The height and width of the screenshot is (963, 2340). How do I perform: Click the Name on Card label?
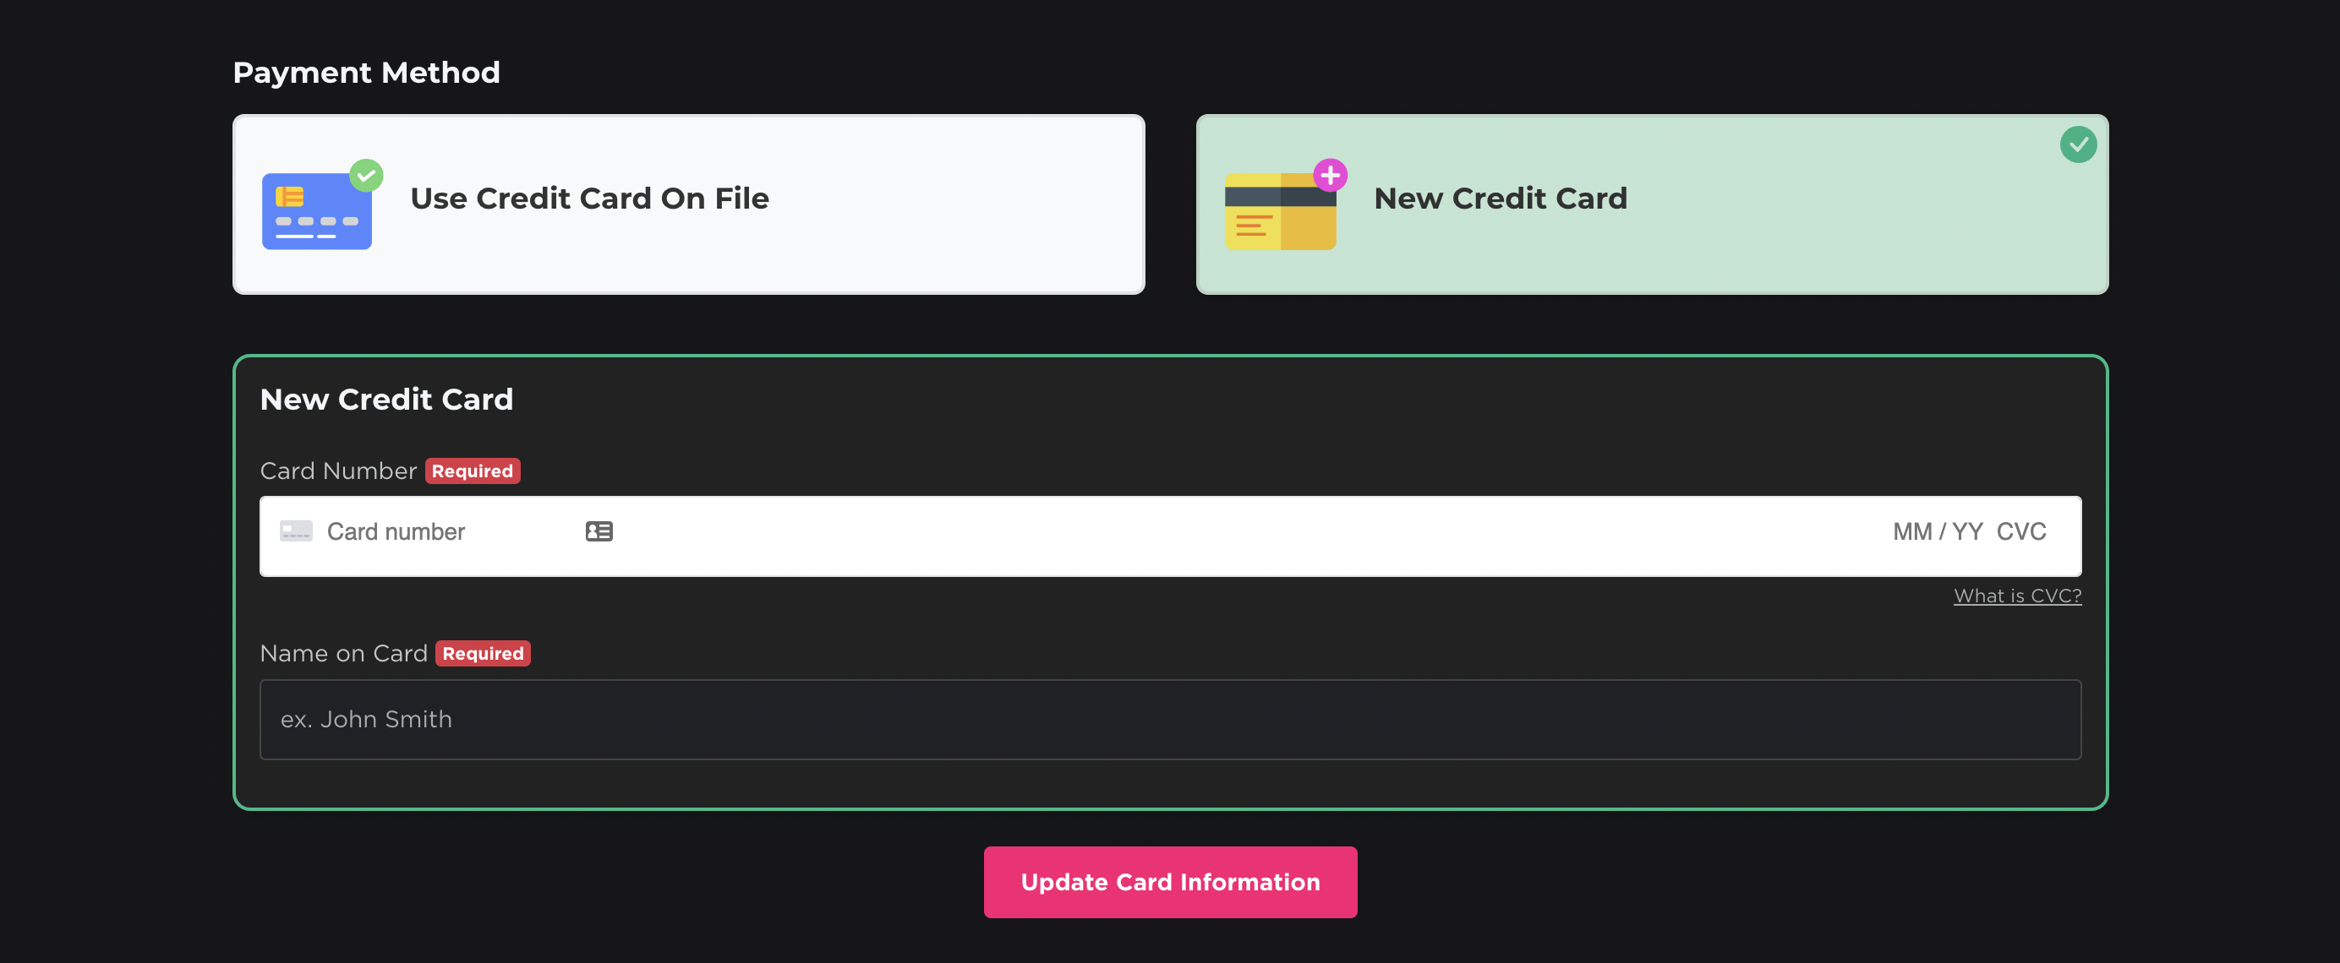coord(343,654)
